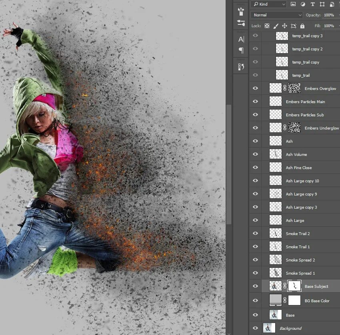Screen dimensions: 340x335
Task: Hide the temp_trail copy 3 layer
Action: 256,35
